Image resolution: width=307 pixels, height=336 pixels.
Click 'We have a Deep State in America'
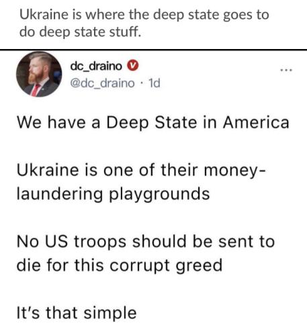pyautogui.click(x=153, y=122)
